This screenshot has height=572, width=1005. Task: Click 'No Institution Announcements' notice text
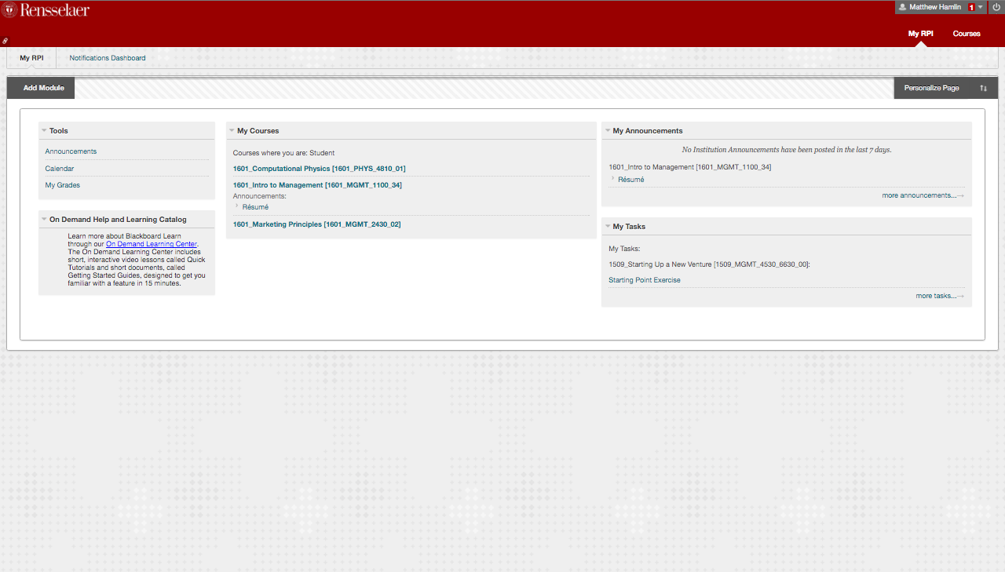coord(786,150)
